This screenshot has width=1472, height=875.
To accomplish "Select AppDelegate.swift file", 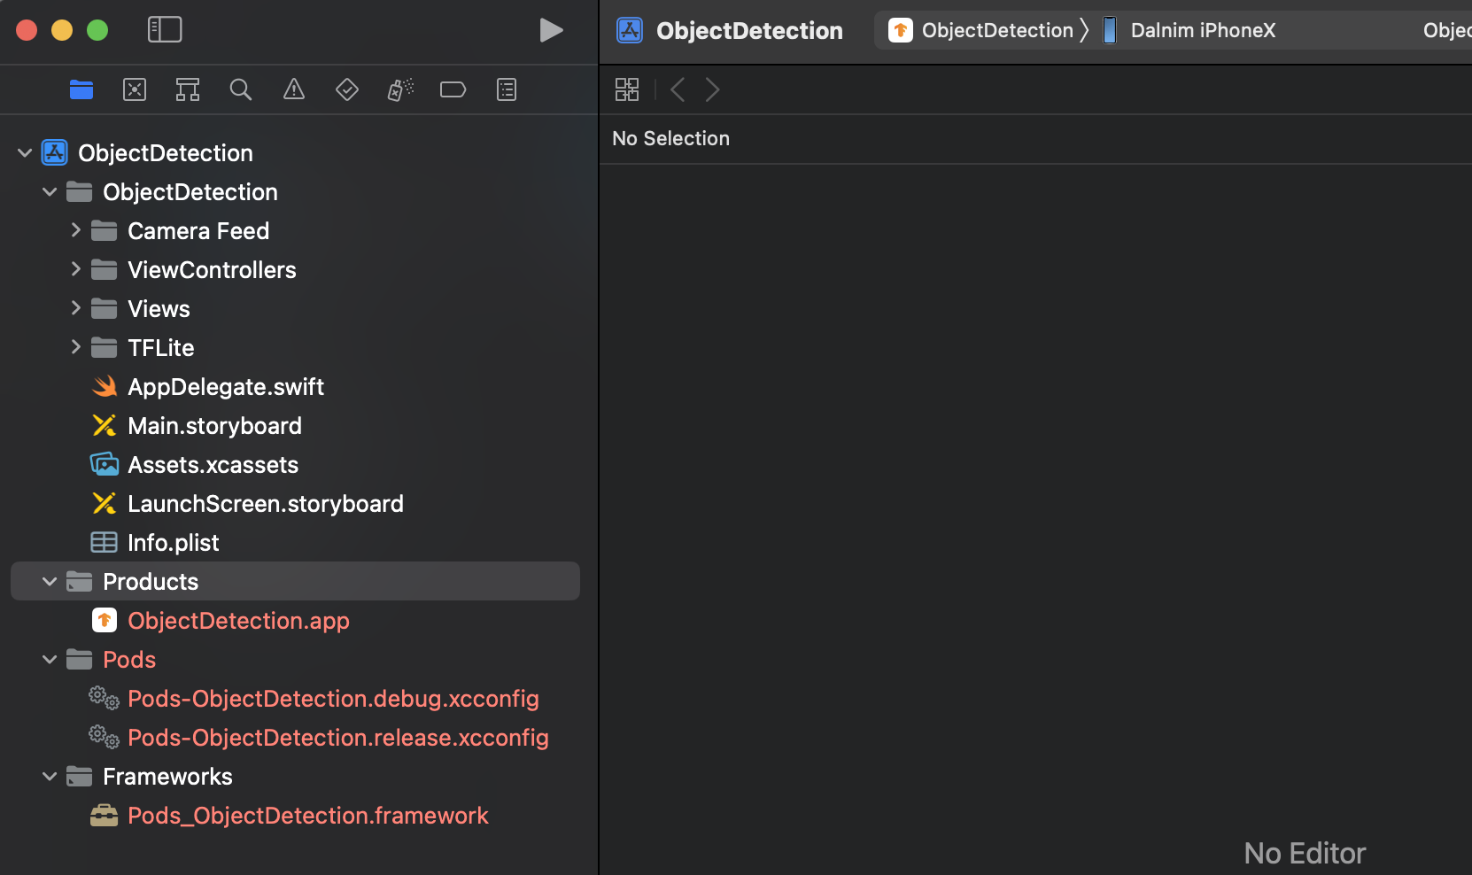I will click(226, 387).
